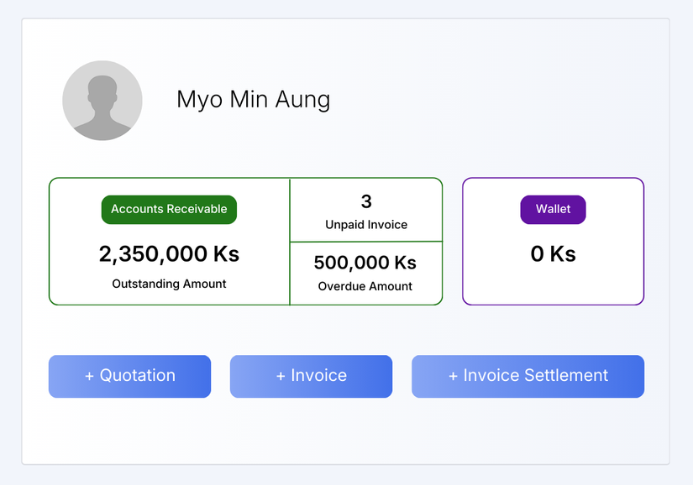This screenshot has width=693, height=485.
Task: Click the Outstanding Amount value 2,350,000 Ks
Action: tap(168, 253)
